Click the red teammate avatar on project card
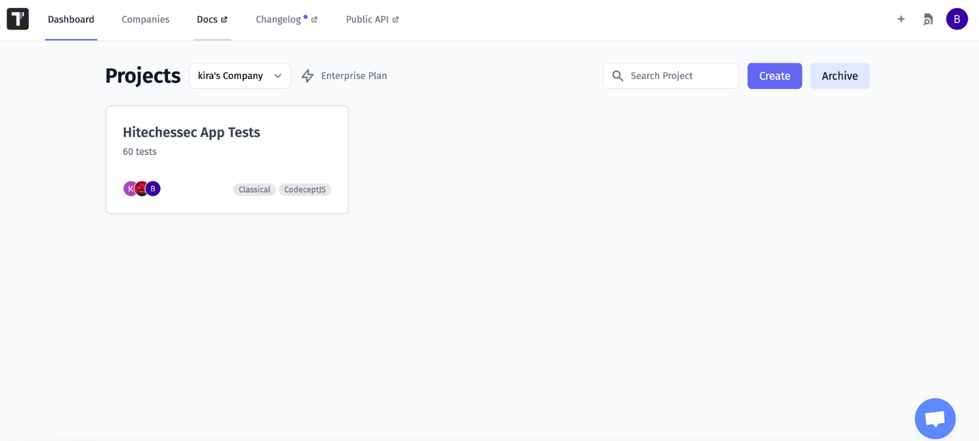This screenshot has height=441, width=979. point(141,188)
